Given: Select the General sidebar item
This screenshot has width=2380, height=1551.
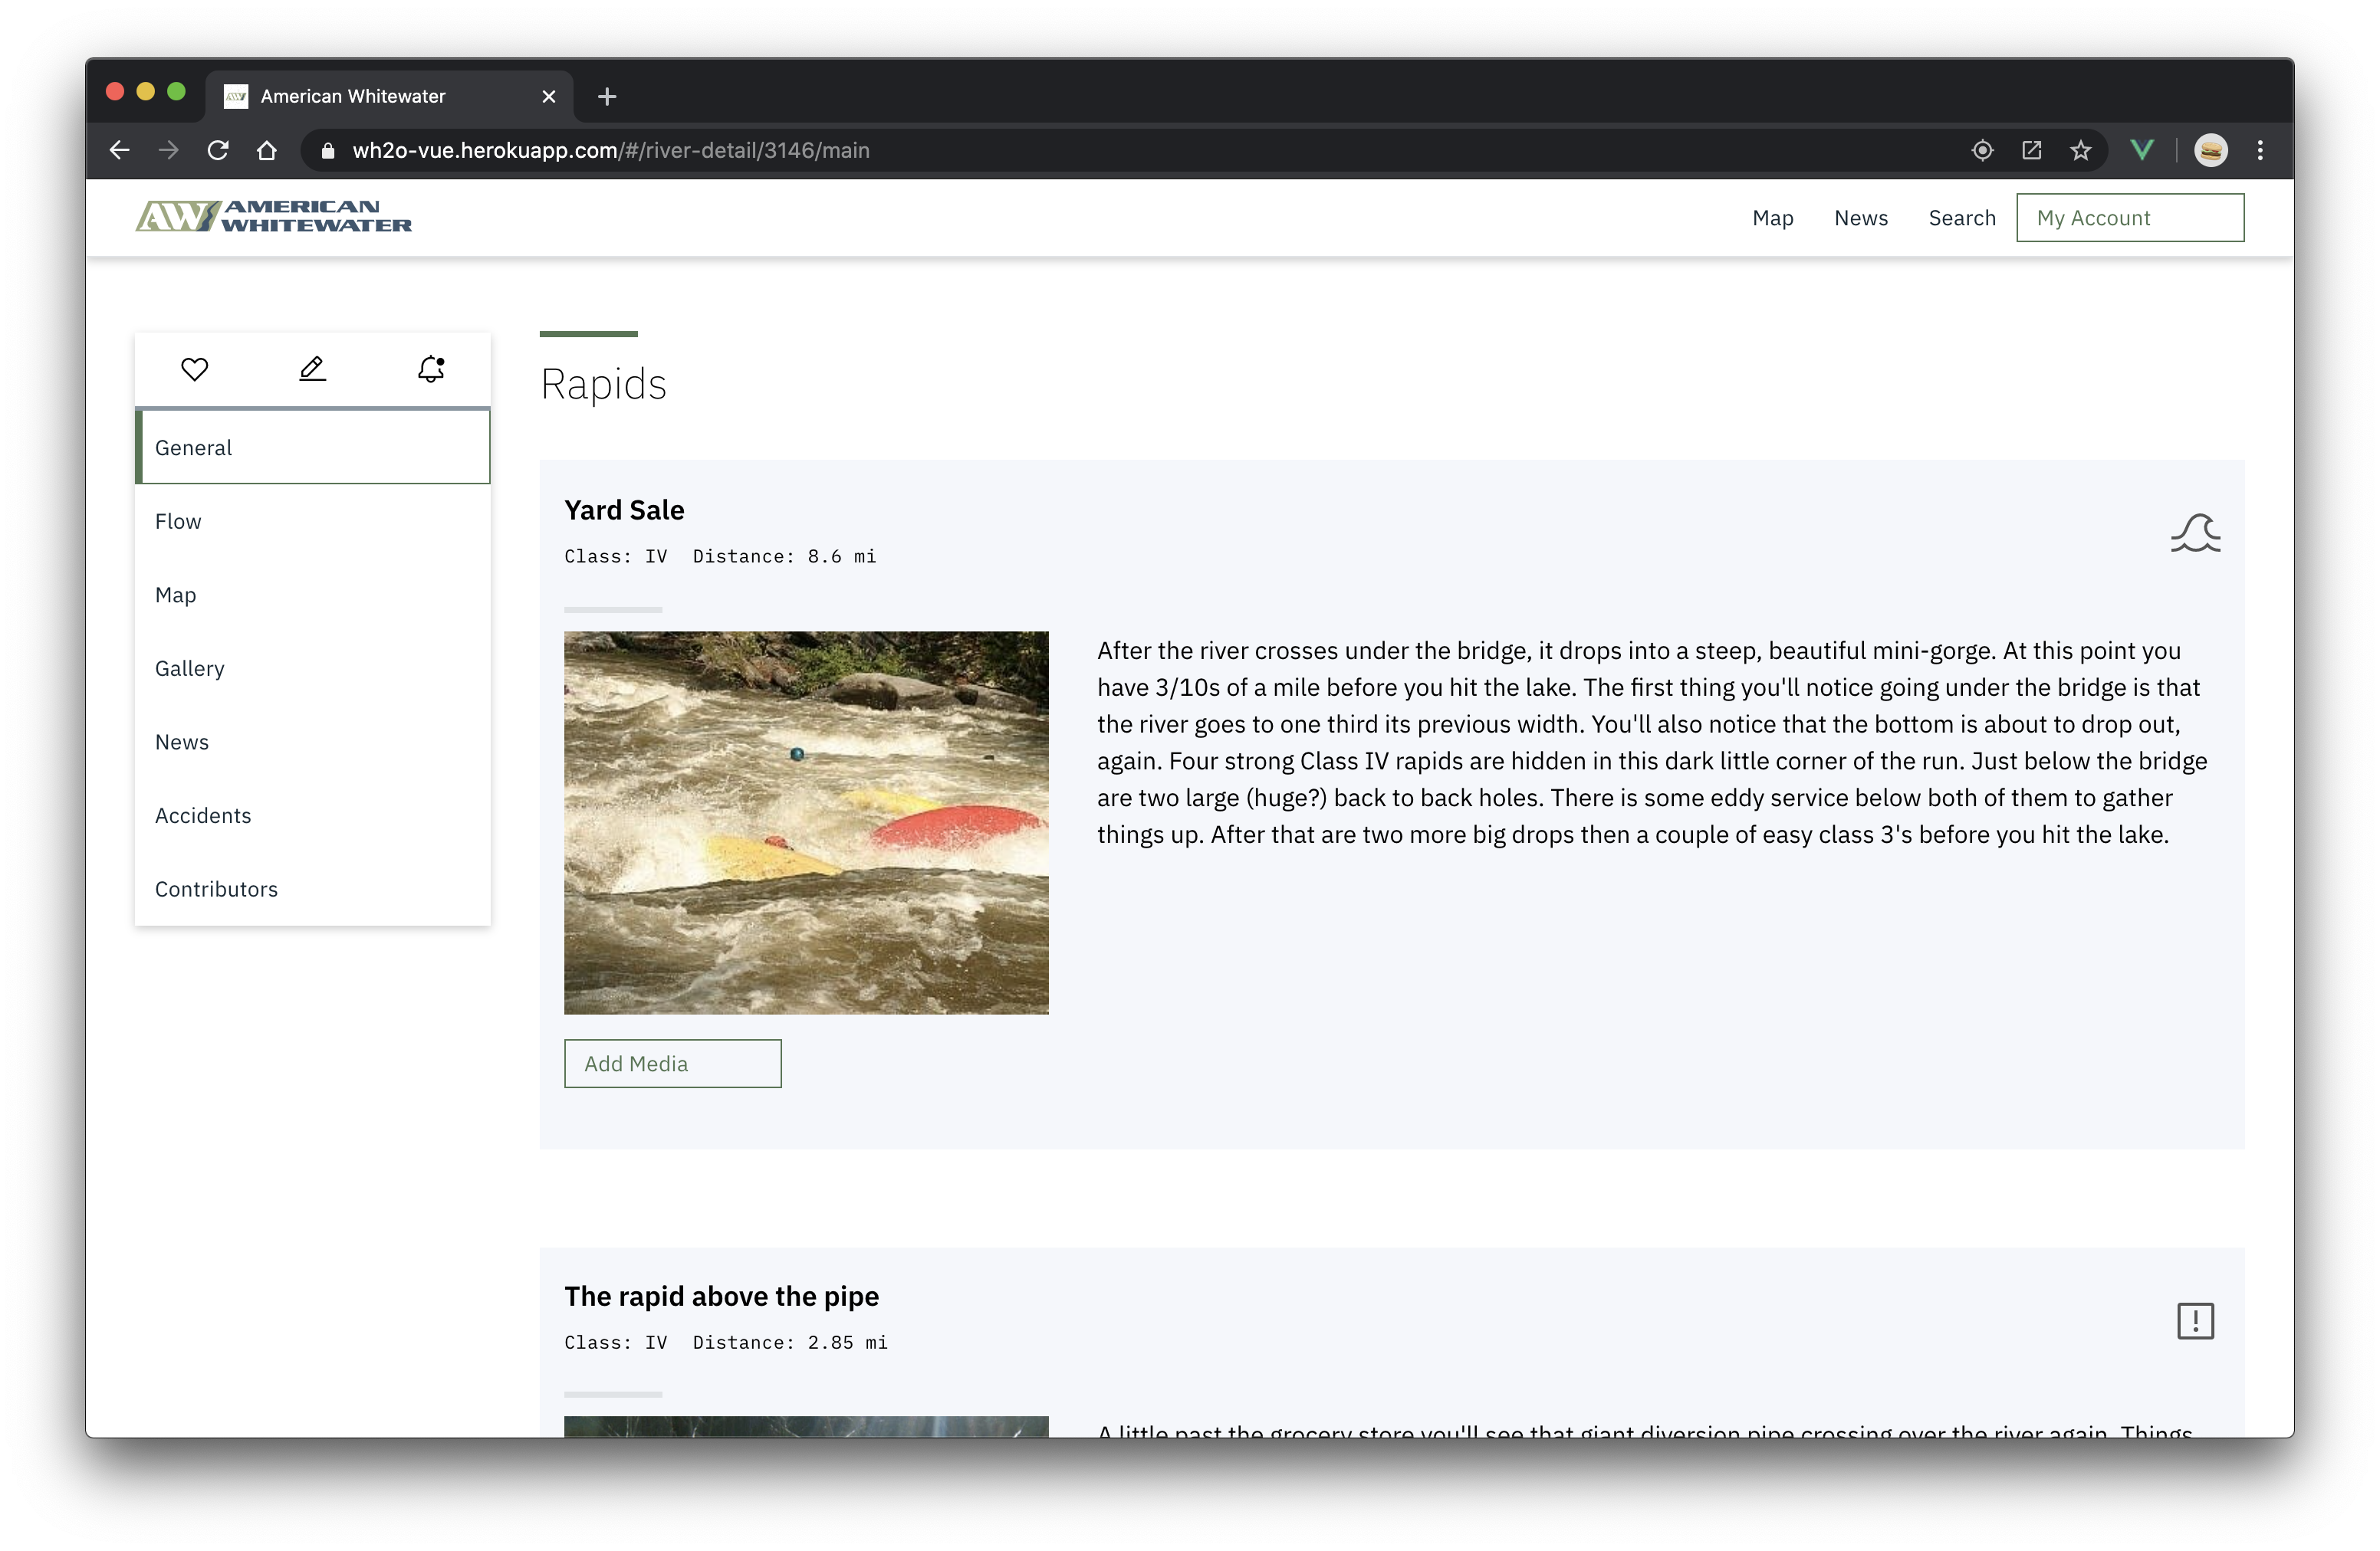Looking at the screenshot, I should (312, 447).
